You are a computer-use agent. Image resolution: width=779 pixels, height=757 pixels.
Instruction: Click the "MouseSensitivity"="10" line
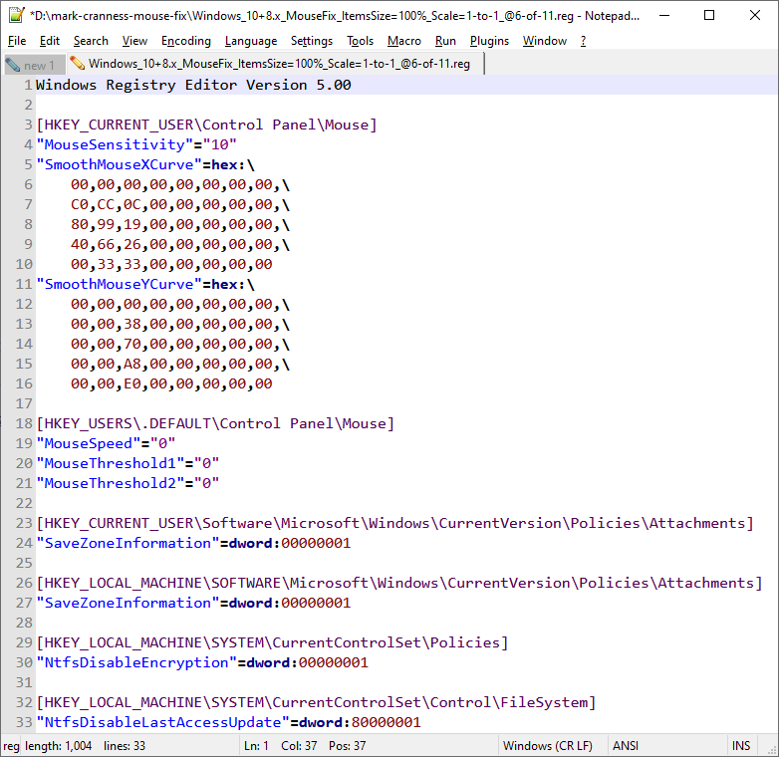136,144
